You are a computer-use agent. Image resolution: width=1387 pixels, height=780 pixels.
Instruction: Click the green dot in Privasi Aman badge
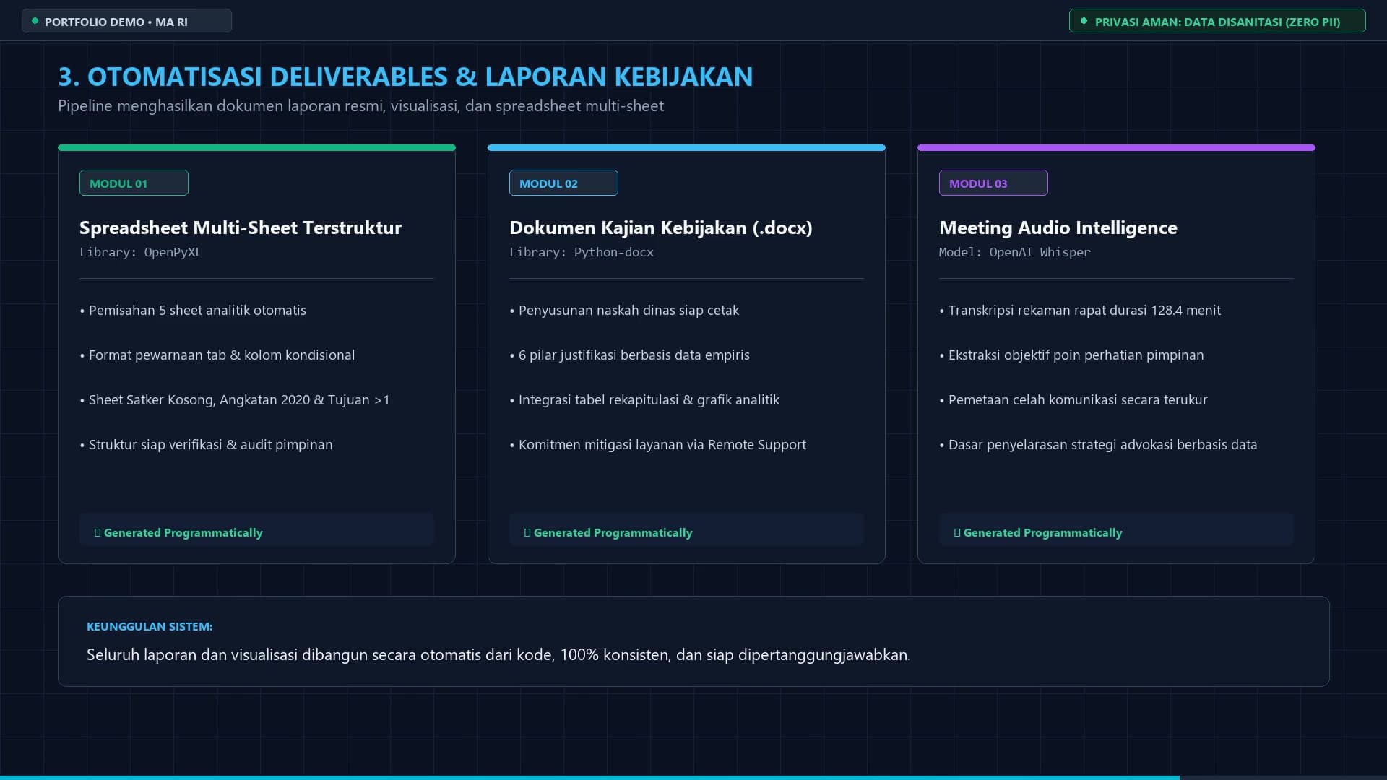click(x=1084, y=21)
